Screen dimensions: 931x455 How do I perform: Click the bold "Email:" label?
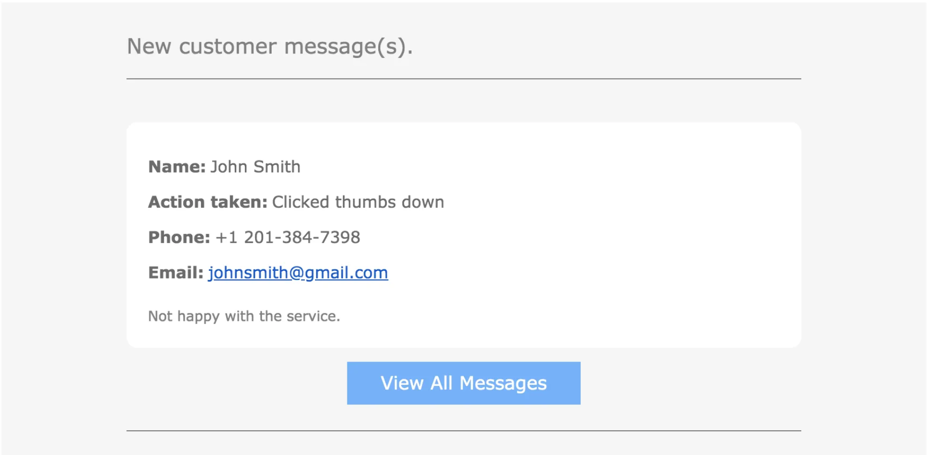176,272
